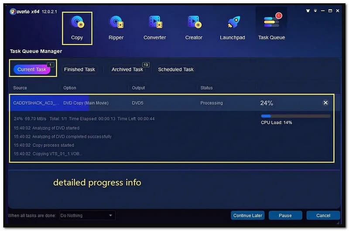Open the Copy module
The height and width of the screenshot is (231, 349).
(77, 28)
